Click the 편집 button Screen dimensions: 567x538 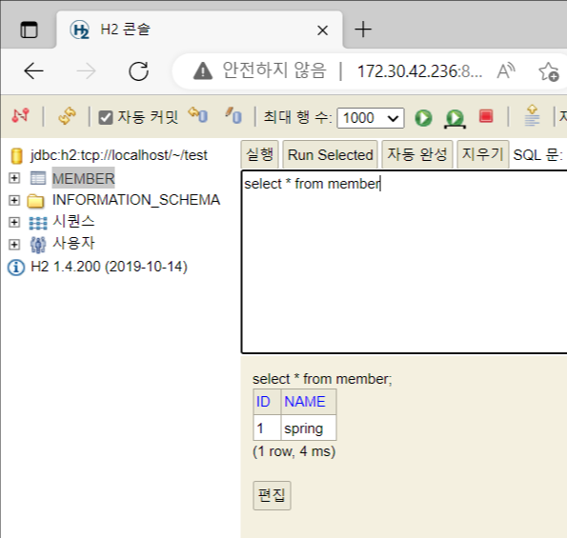(x=272, y=495)
